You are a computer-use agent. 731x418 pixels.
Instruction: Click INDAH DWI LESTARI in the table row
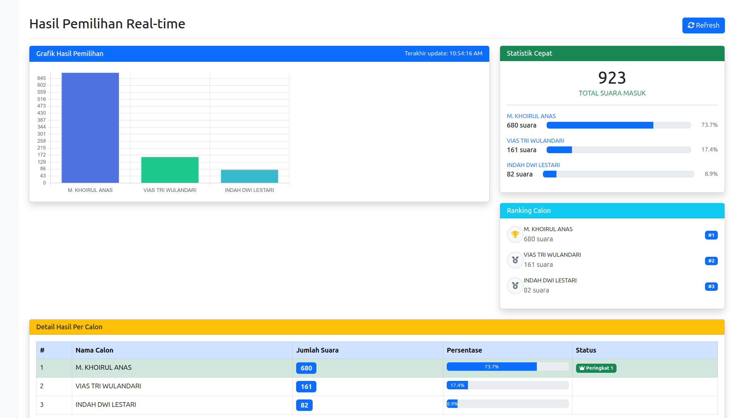pos(106,405)
